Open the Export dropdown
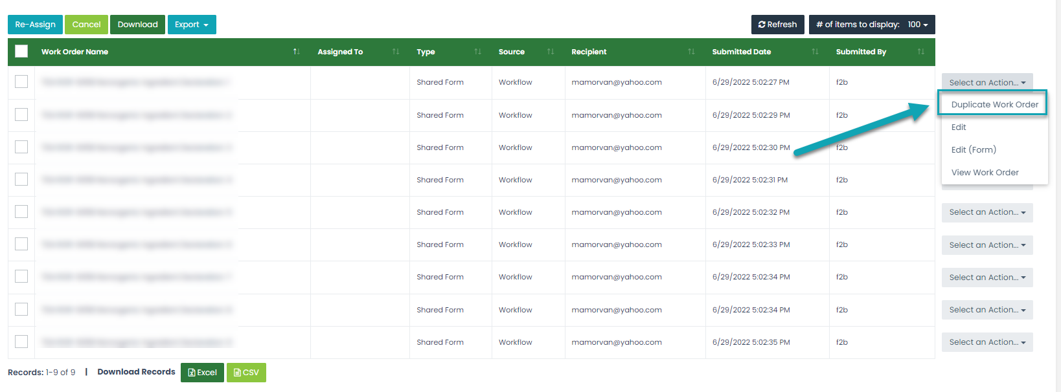This screenshot has width=1061, height=392. click(x=192, y=25)
